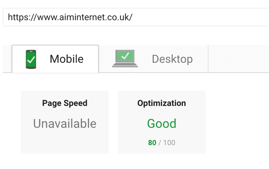The height and width of the screenshot is (169, 269).
Task: Click the URL field showing aiminternet.co.uk
Action: pyautogui.click(x=70, y=17)
